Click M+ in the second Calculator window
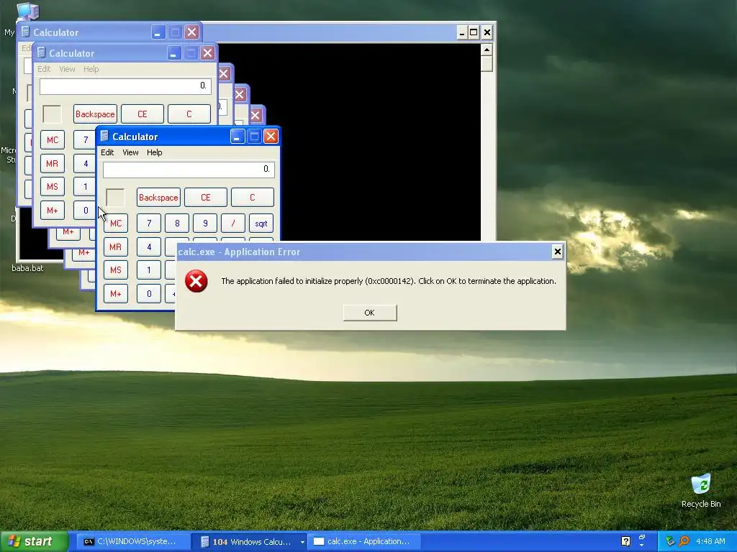Viewport: 737px width, 552px height. click(52, 211)
